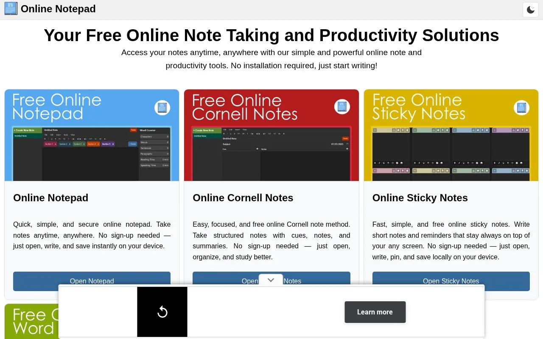The width and height of the screenshot is (543, 339).
Task: Click the description 'Quick, simple, and secure online notepad'
Action: 92,235
